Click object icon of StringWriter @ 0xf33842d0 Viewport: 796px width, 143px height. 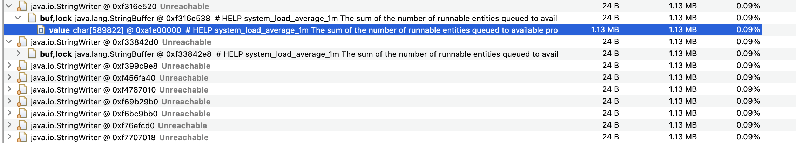click(x=22, y=42)
